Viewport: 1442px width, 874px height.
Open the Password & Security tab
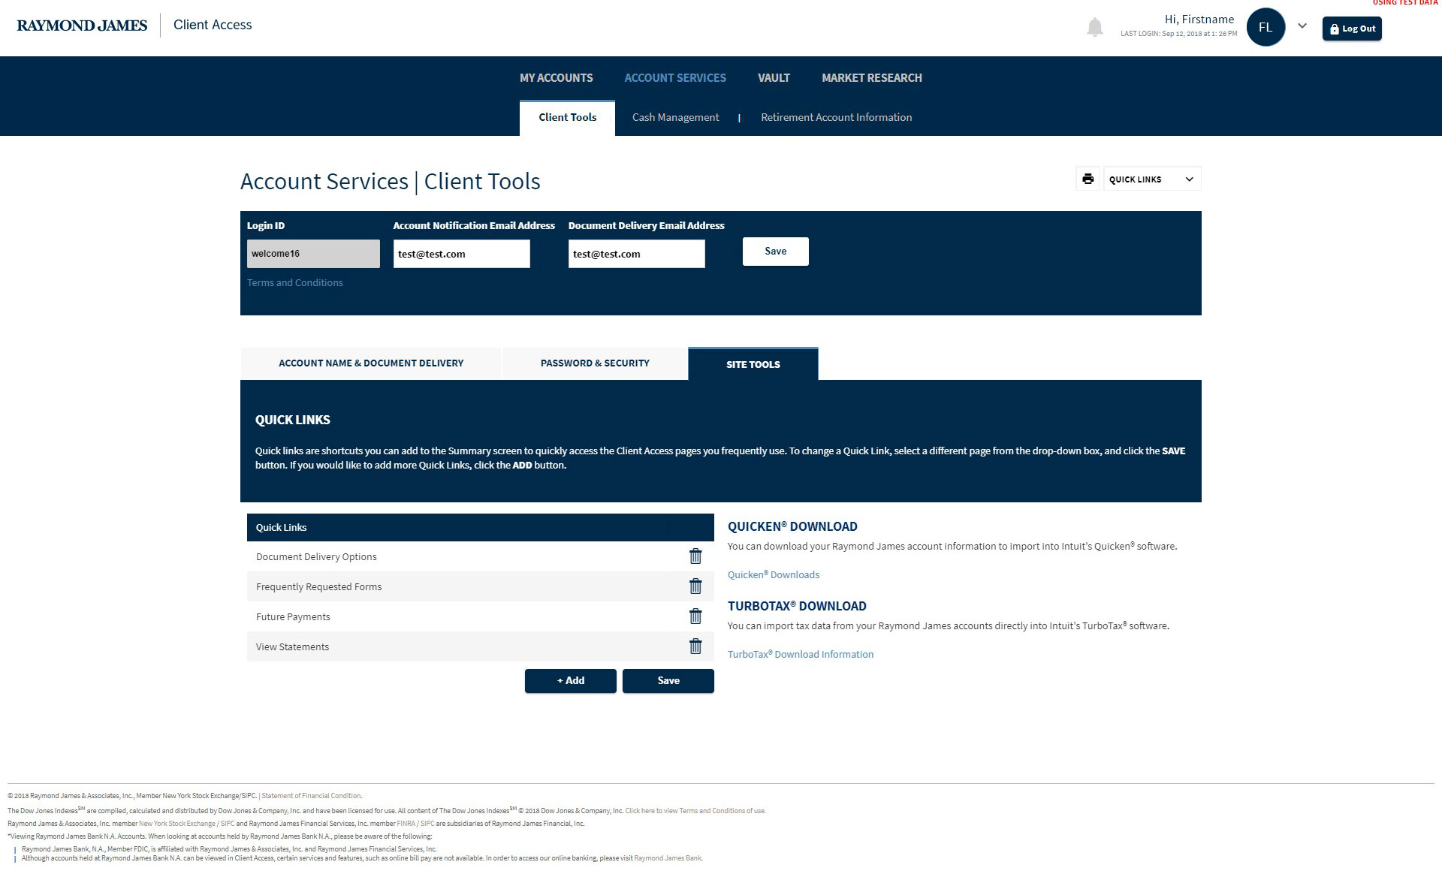pos(595,363)
